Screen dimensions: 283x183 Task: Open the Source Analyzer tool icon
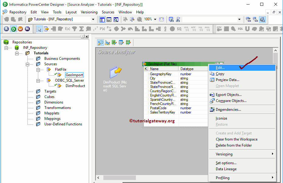100,42
